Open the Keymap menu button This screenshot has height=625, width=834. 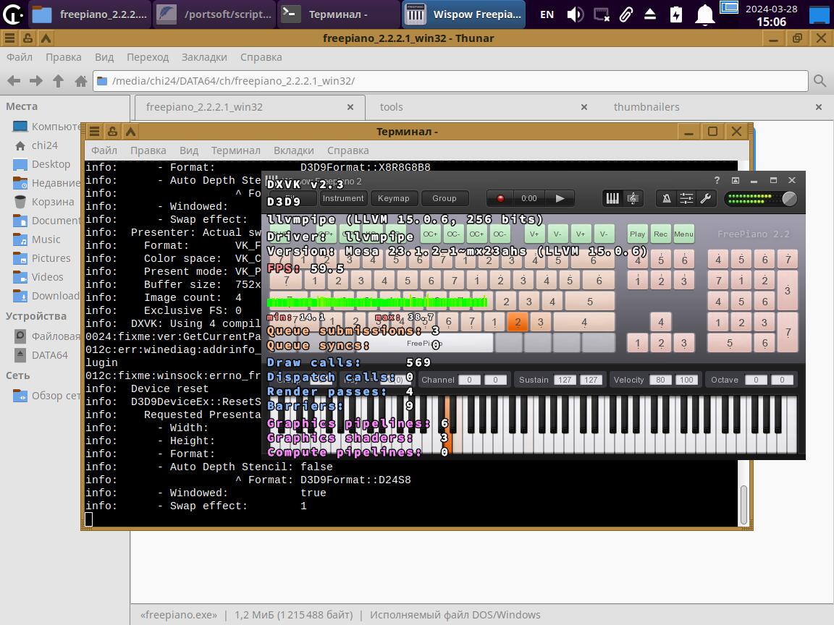pyautogui.click(x=394, y=198)
